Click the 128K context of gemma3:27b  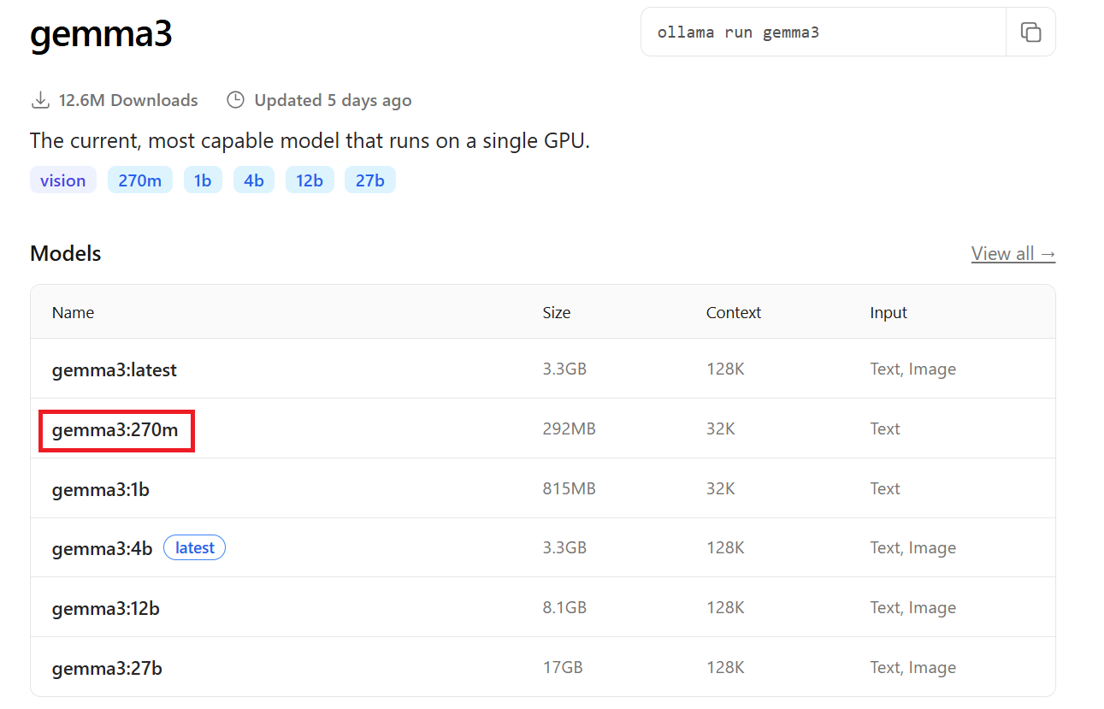click(x=725, y=667)
